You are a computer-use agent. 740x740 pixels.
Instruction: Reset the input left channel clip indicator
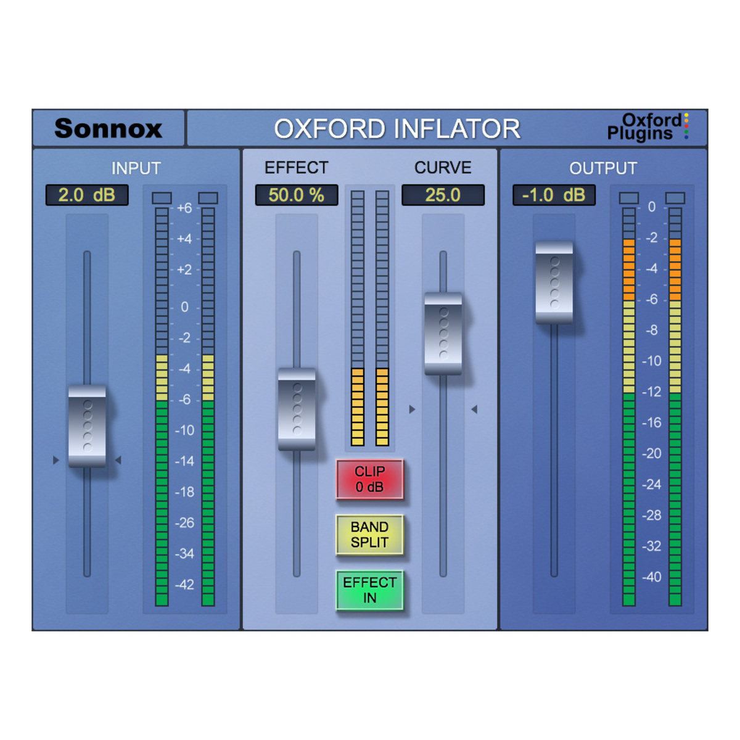click(x=162, y=198)
